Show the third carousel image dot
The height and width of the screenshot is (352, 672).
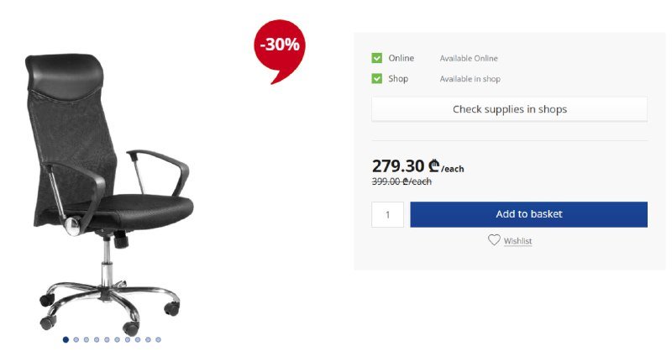(87, 339)
